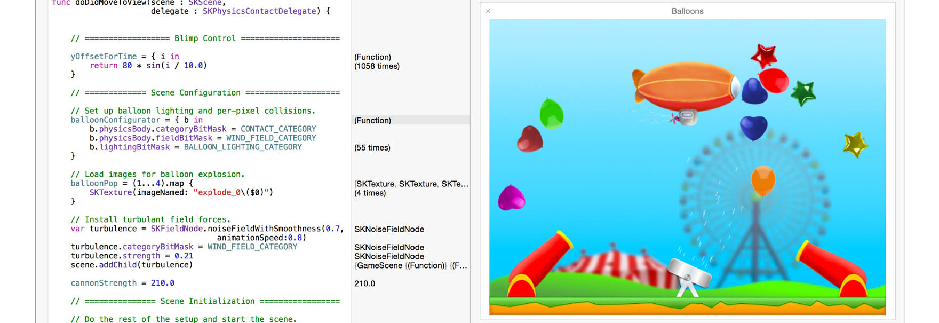The height and width of the screenshot is (323, 939).
Task: Pop the green star balloon
Action: point(803,93)
